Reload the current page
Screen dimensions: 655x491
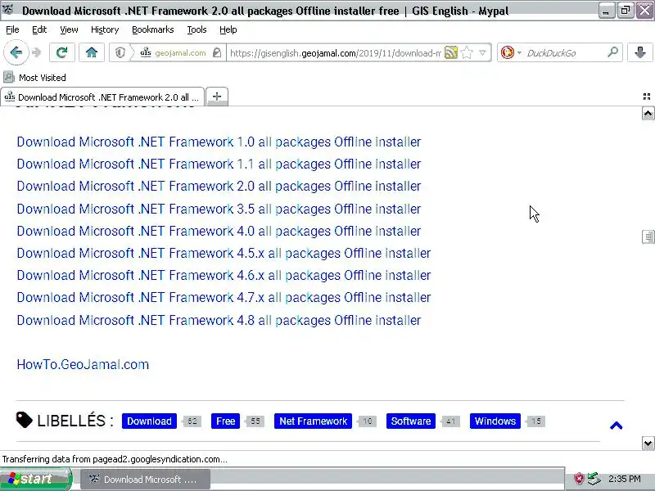click(62, 52)
